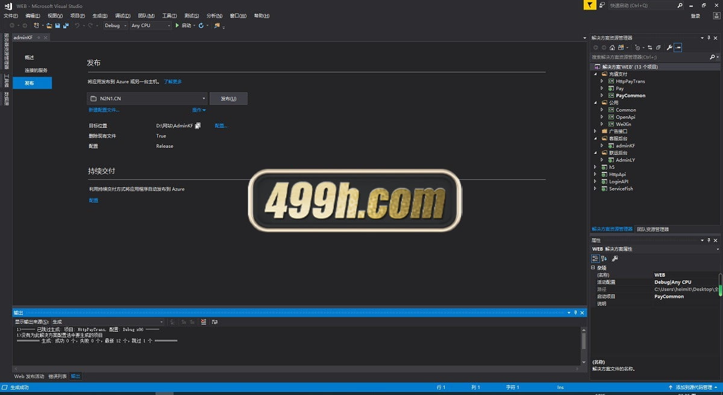Open Properties wrench icon in Solution Explorer
Viewport: 723px width, 395px height.
pyautogui.click(x=669, y=47)
